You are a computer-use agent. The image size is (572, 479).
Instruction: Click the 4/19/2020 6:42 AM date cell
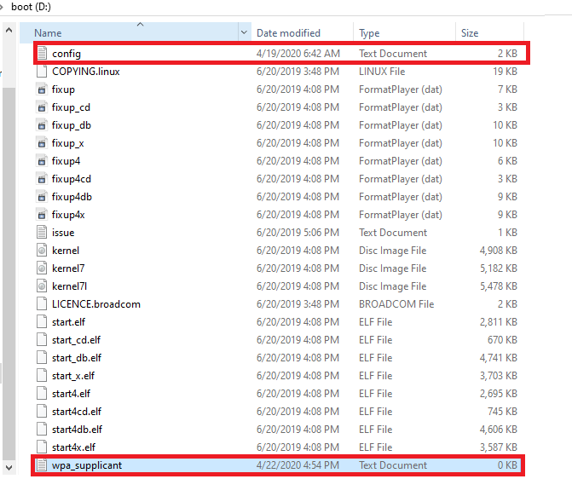pyautogui.click(x=298, y=53)
